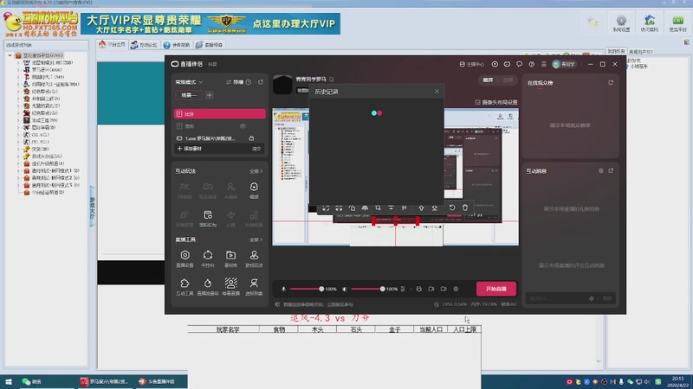
Task: Add a new scene with plus button
Action: click(x=210, y=95)
